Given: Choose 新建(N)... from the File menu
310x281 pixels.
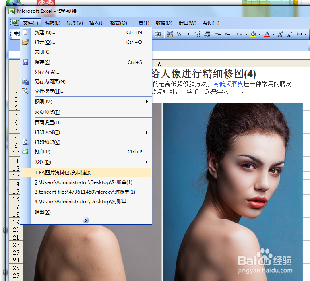Looking at the screenshot, I should point(86,33).
